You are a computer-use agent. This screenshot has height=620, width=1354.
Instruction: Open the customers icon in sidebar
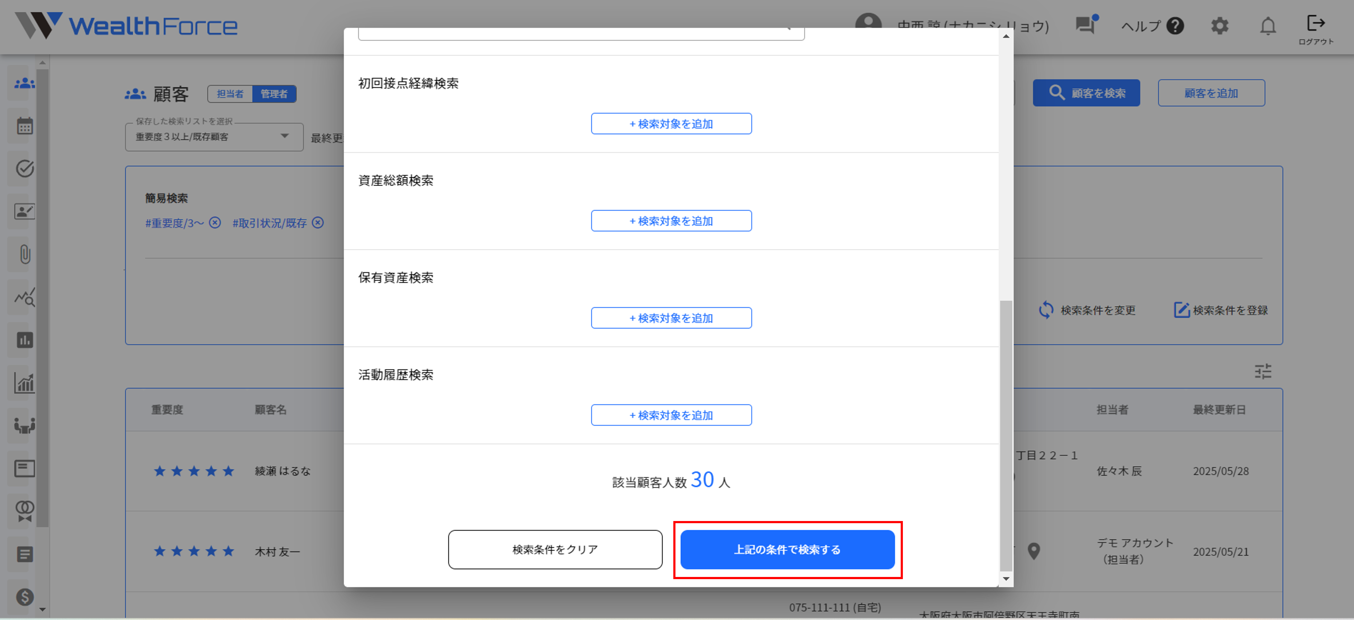(24, 83)
